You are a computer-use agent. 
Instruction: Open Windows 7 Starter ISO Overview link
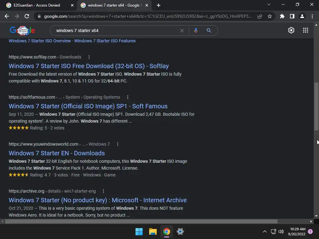(40, 41)
